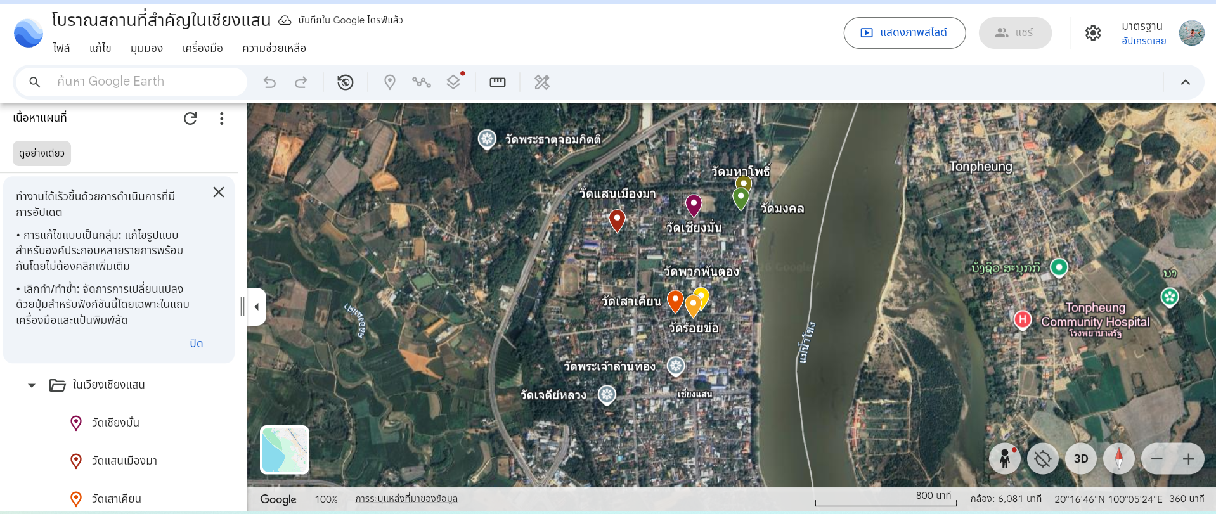
Task: Click the ค้นหา Google Earth search field
Action: tap(146, 82)
